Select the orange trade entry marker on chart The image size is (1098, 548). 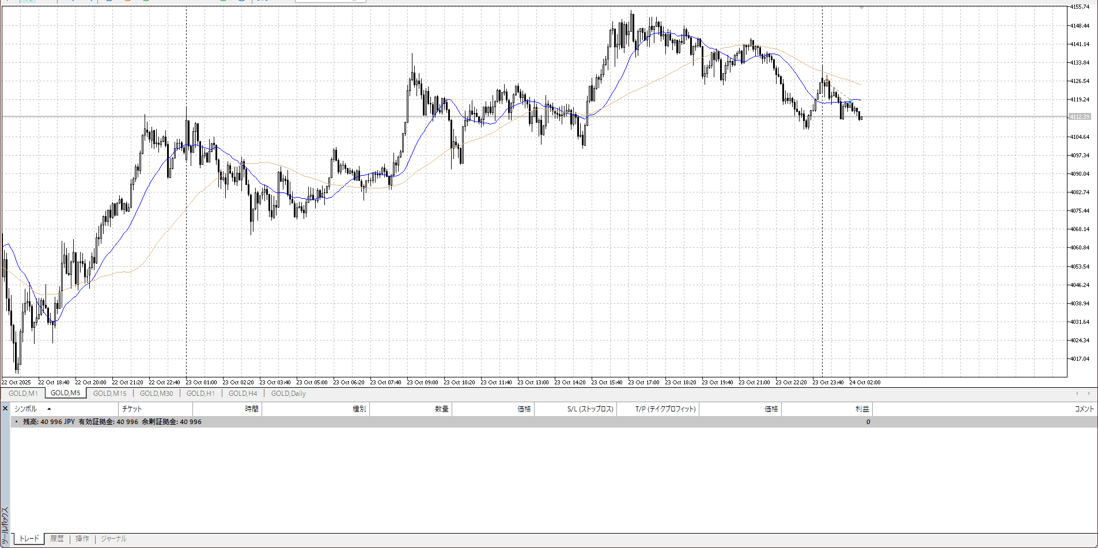coord(827,80)
